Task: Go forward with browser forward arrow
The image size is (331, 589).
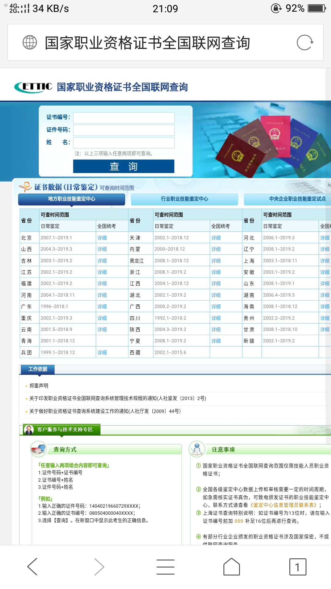Action: pyautogui.click(x=99, y=567)
